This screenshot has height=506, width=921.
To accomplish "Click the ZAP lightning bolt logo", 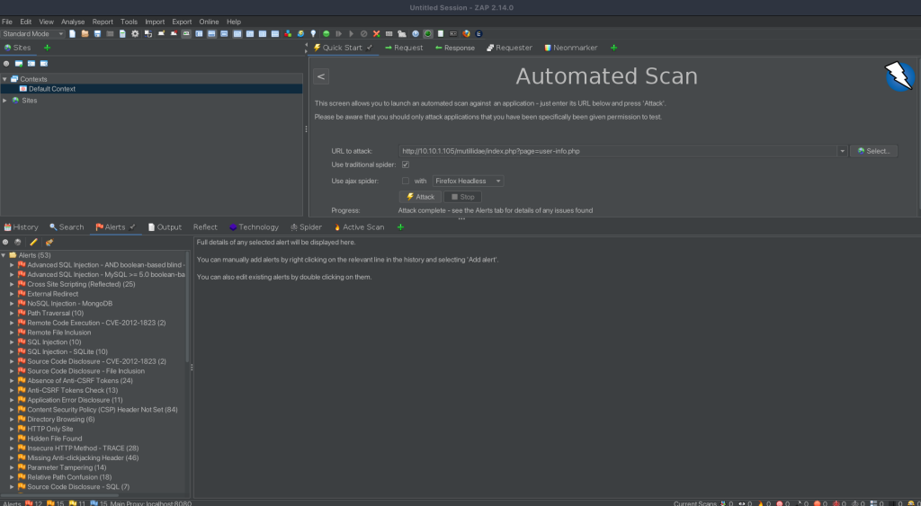I will coord(899,76).
